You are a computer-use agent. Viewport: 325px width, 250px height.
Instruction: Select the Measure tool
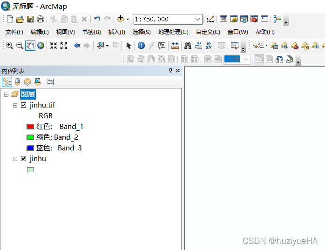pyautogui.click(x=175, y=46)
